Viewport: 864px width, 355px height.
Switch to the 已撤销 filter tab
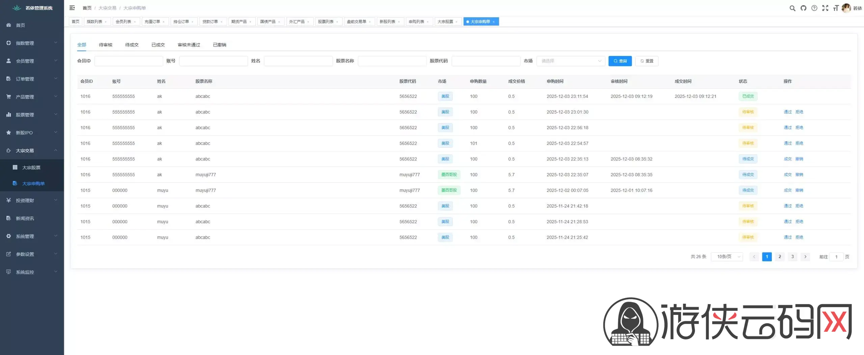tap(219, 45)
